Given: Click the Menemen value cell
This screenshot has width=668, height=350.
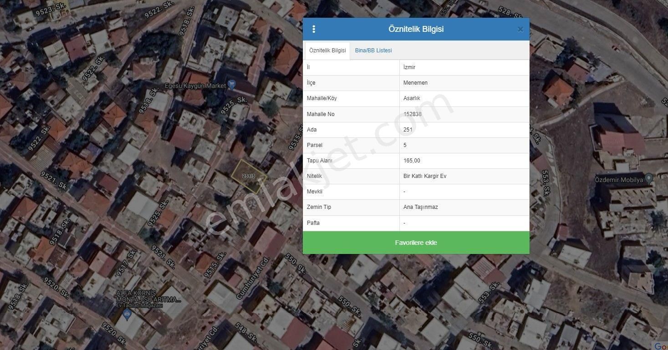Looking at the screenshot, I should [464, 83].
